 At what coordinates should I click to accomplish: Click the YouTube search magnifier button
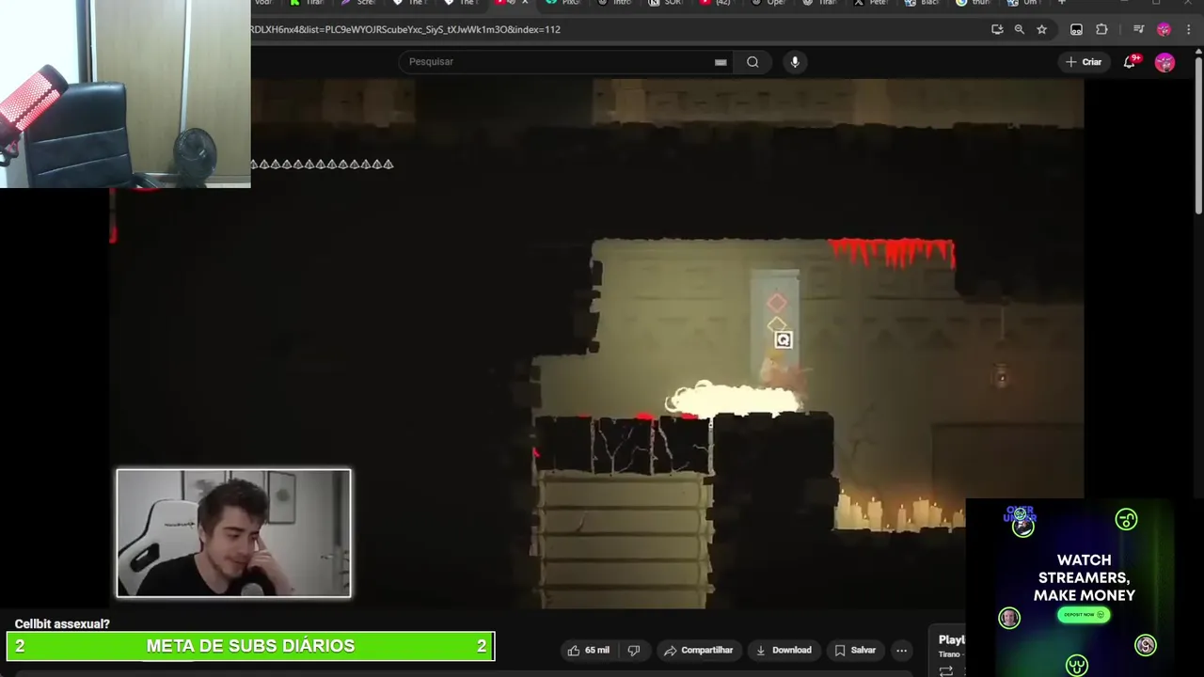(752, 62)
